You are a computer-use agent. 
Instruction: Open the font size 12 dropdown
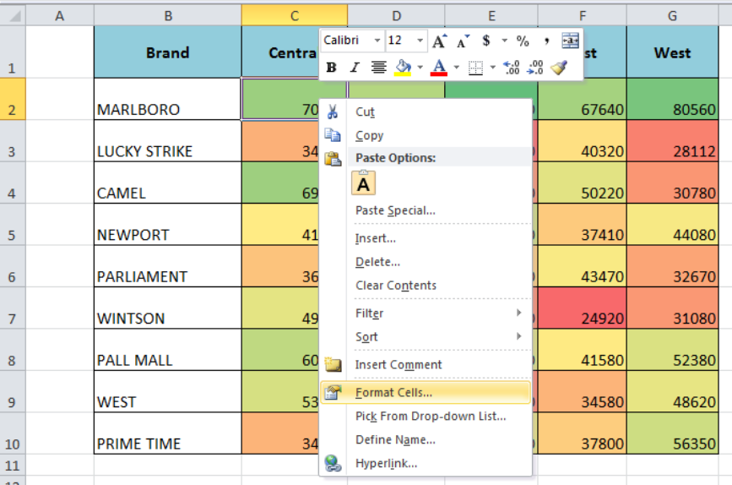point(420,41)
